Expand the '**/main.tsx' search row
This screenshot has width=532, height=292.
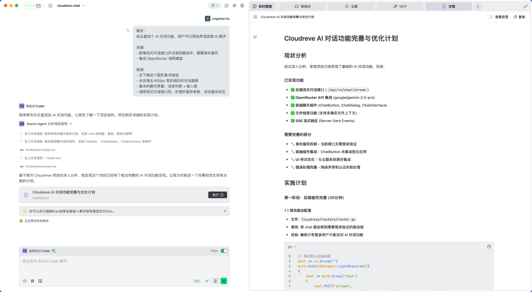pyautogui.click(x=40, y=158)
